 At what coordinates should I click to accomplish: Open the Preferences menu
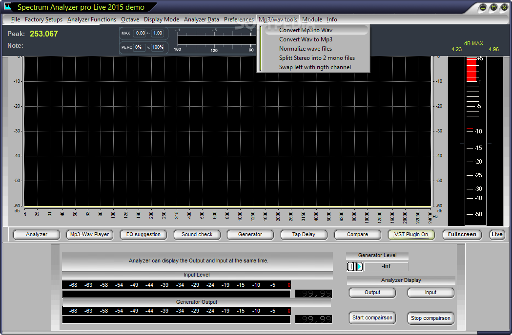pyautogui.click(x=239, y=19)
